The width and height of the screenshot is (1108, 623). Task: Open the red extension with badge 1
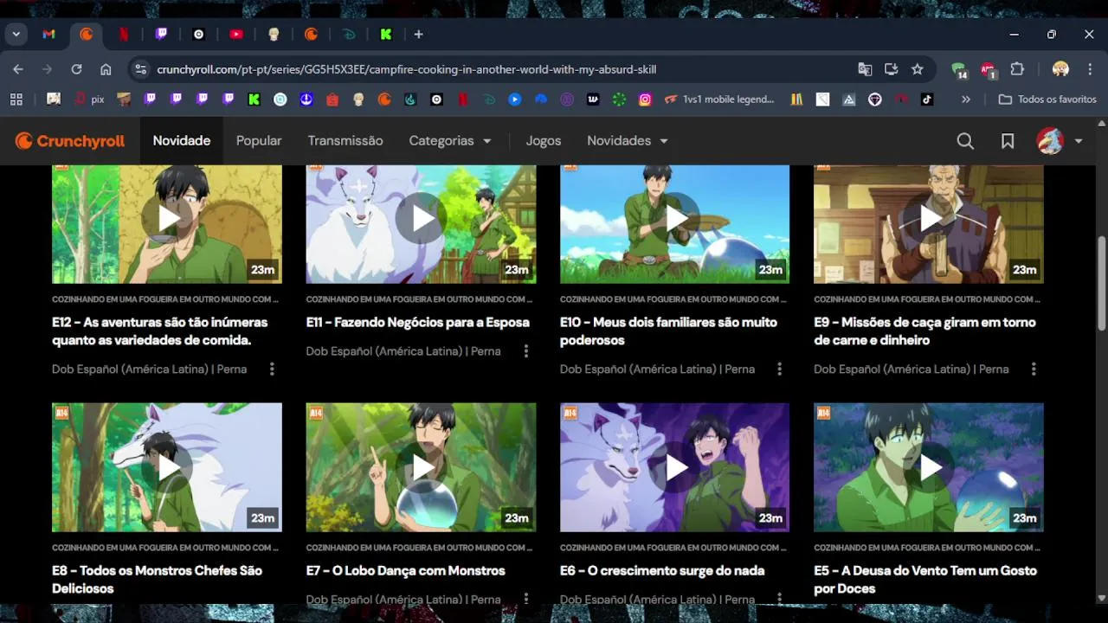(x=989, y=70)
